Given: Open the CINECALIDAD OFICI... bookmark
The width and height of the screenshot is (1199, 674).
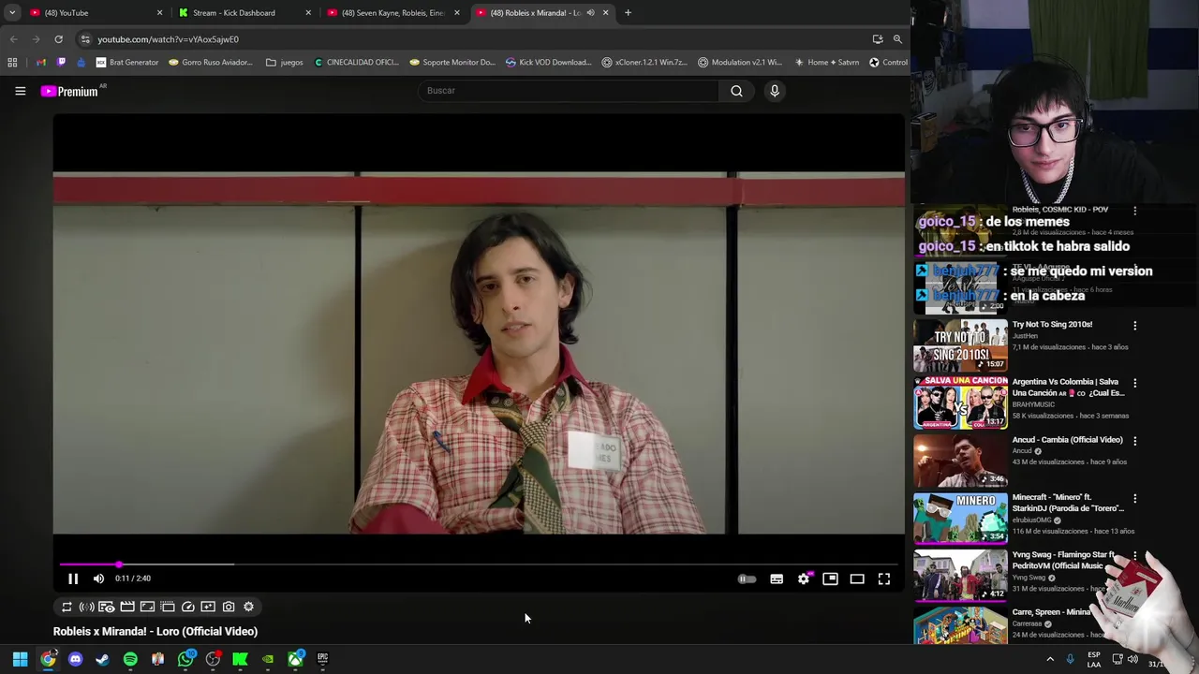Looking at the screenshot, I should [356, 63].
